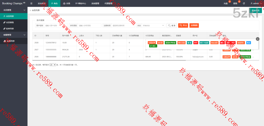Image resolution: width=264 pixels, height=126 pixels.
Task: Click the refresh icon in top bar
Action: click(244, 3)
